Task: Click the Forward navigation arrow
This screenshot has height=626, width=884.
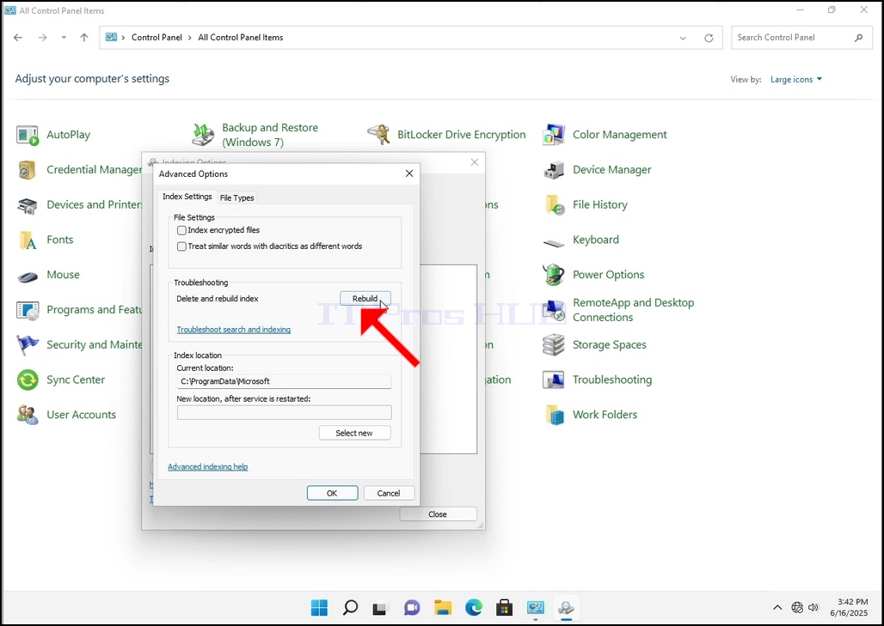Action: pyautogui.click(x=42, y=38)
